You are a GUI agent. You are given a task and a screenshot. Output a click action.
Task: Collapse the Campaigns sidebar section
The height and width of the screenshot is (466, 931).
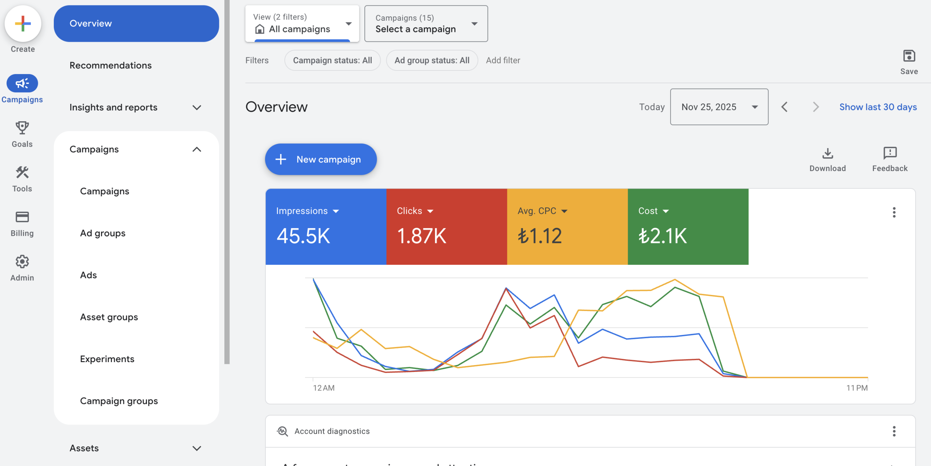tap(197, 150)
